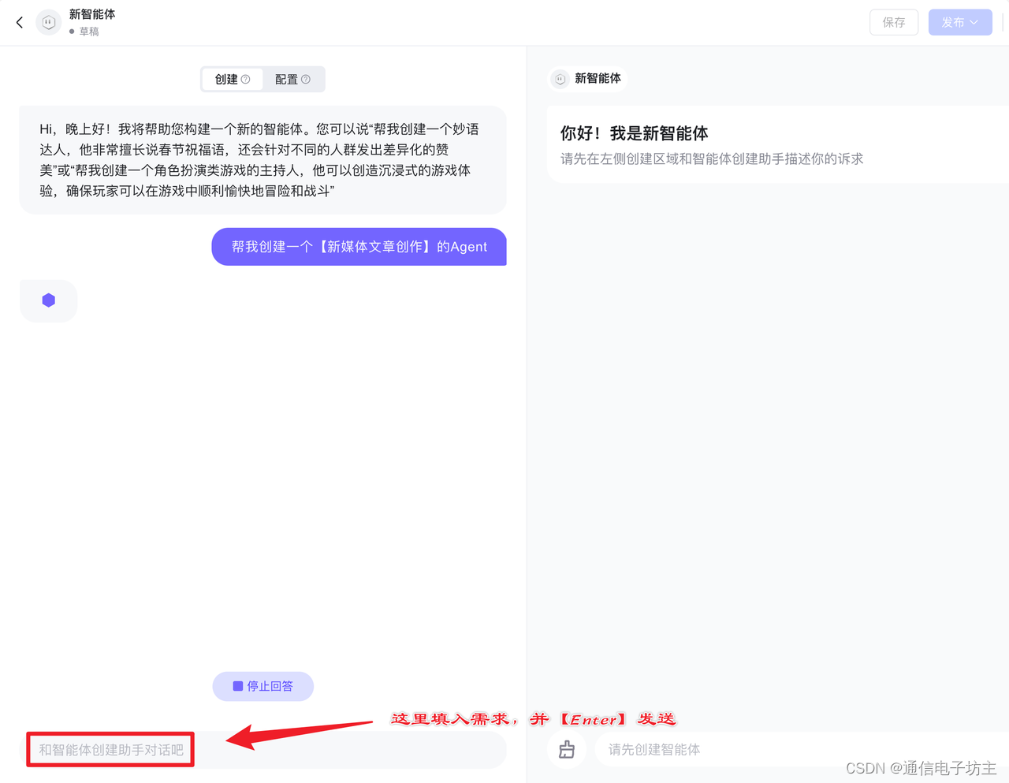This screenshot has height=783, width=1009.
Task: Click the broom icon to clear the chat
Action: tap(567, 750)
